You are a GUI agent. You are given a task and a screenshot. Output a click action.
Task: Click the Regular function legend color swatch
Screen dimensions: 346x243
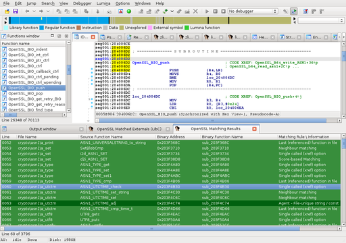tap(41, 28)
